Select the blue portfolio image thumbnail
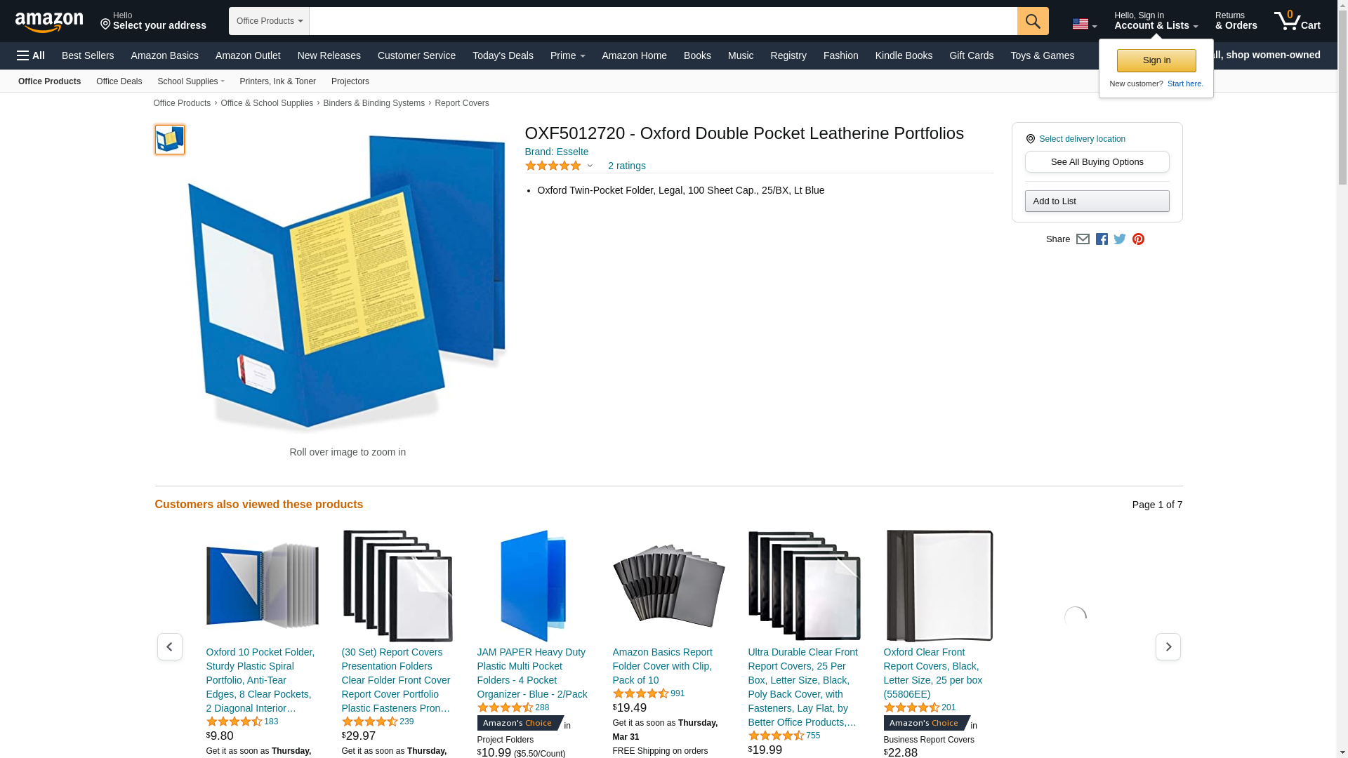This screenshot has width=1348, height=758. [170, 140]
